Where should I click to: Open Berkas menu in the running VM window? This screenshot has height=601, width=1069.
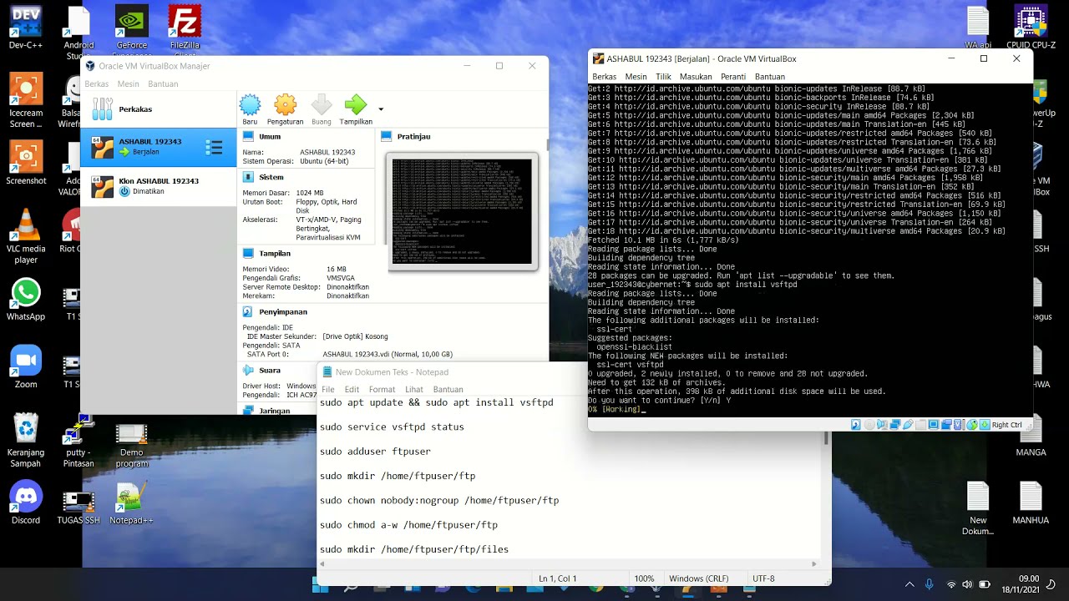pyautogui.click(x=604, y=77)
